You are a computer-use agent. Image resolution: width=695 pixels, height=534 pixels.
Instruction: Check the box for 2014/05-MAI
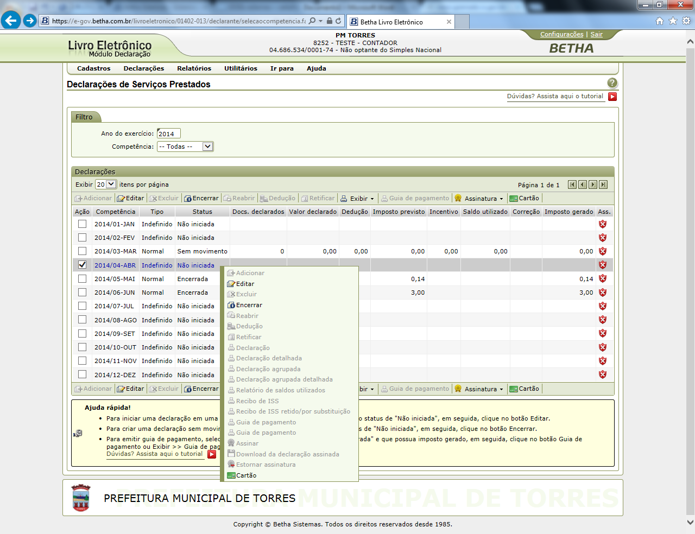(x=82, y=279)
